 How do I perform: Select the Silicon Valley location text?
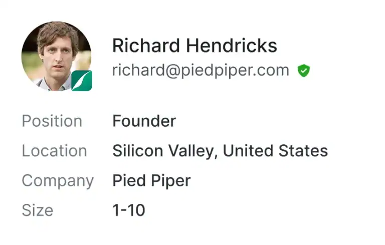(x=165, y=151)
